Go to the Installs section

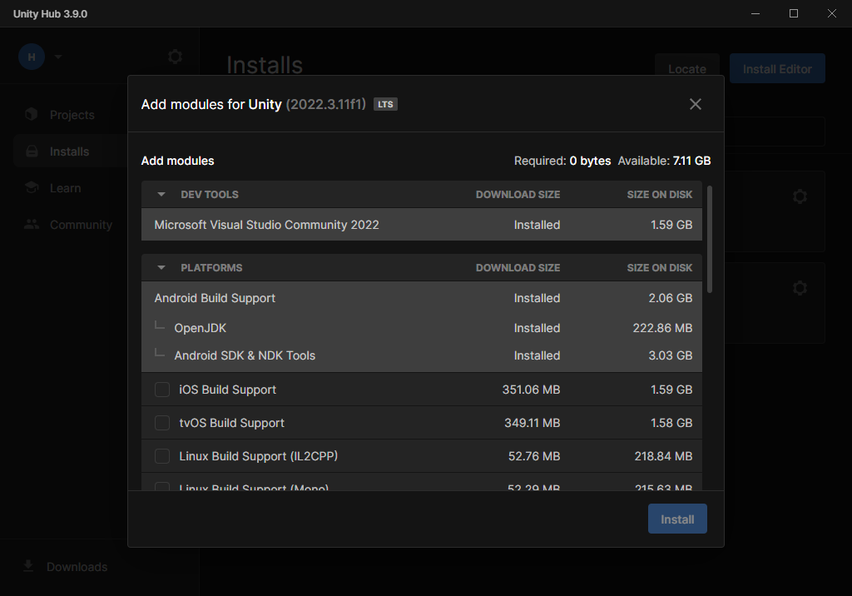pos(69,151)
